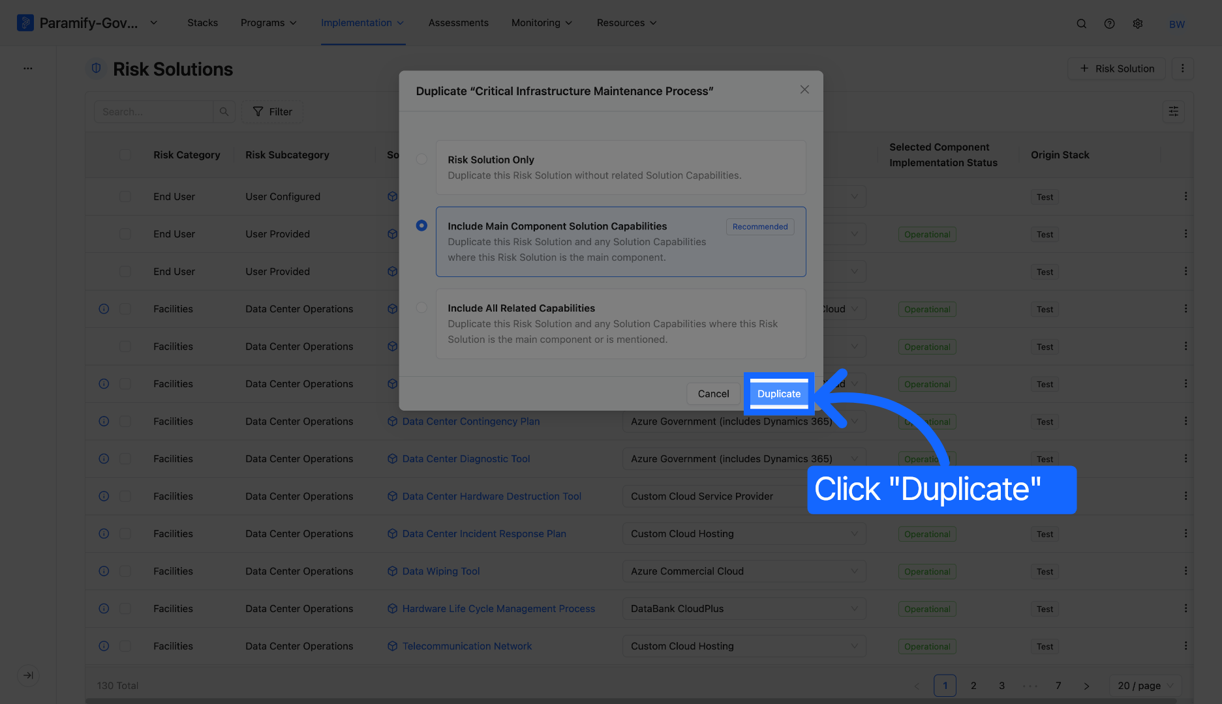Open page more-options kebab near Risk Solution button
Image resolution: width=1222 pixels, height=704 pixels.
click(1182, 68)
